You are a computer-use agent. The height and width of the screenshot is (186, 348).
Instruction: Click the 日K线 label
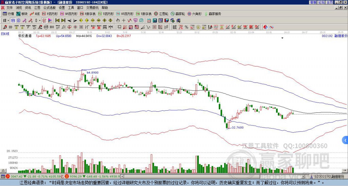click(5, 34)
